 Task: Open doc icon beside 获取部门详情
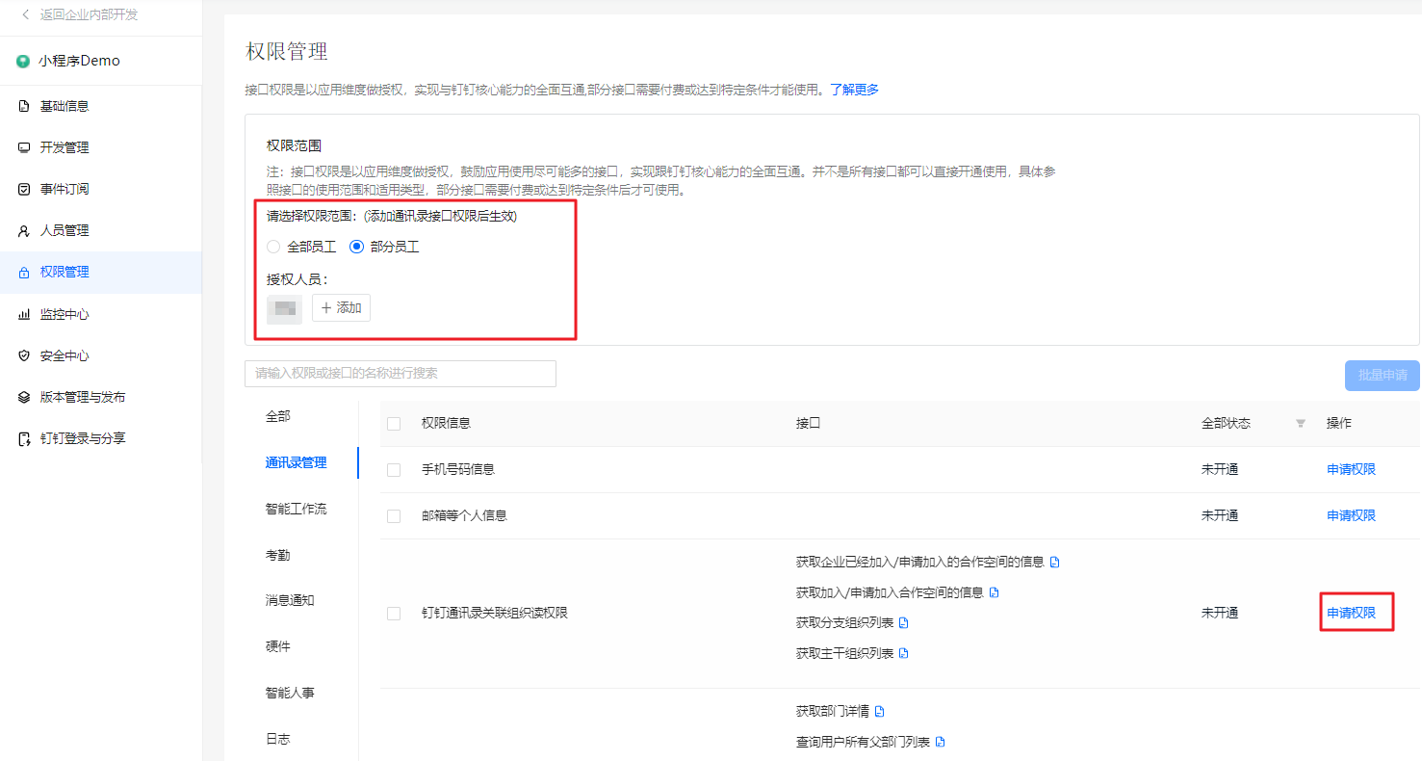879,711
